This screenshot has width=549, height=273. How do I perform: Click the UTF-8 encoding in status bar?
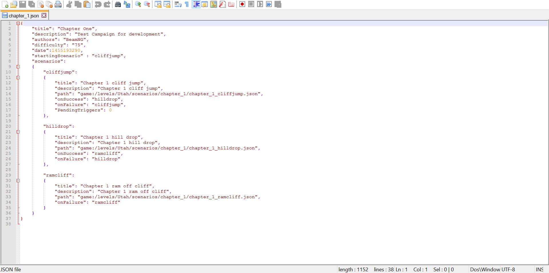click(508, 269)
